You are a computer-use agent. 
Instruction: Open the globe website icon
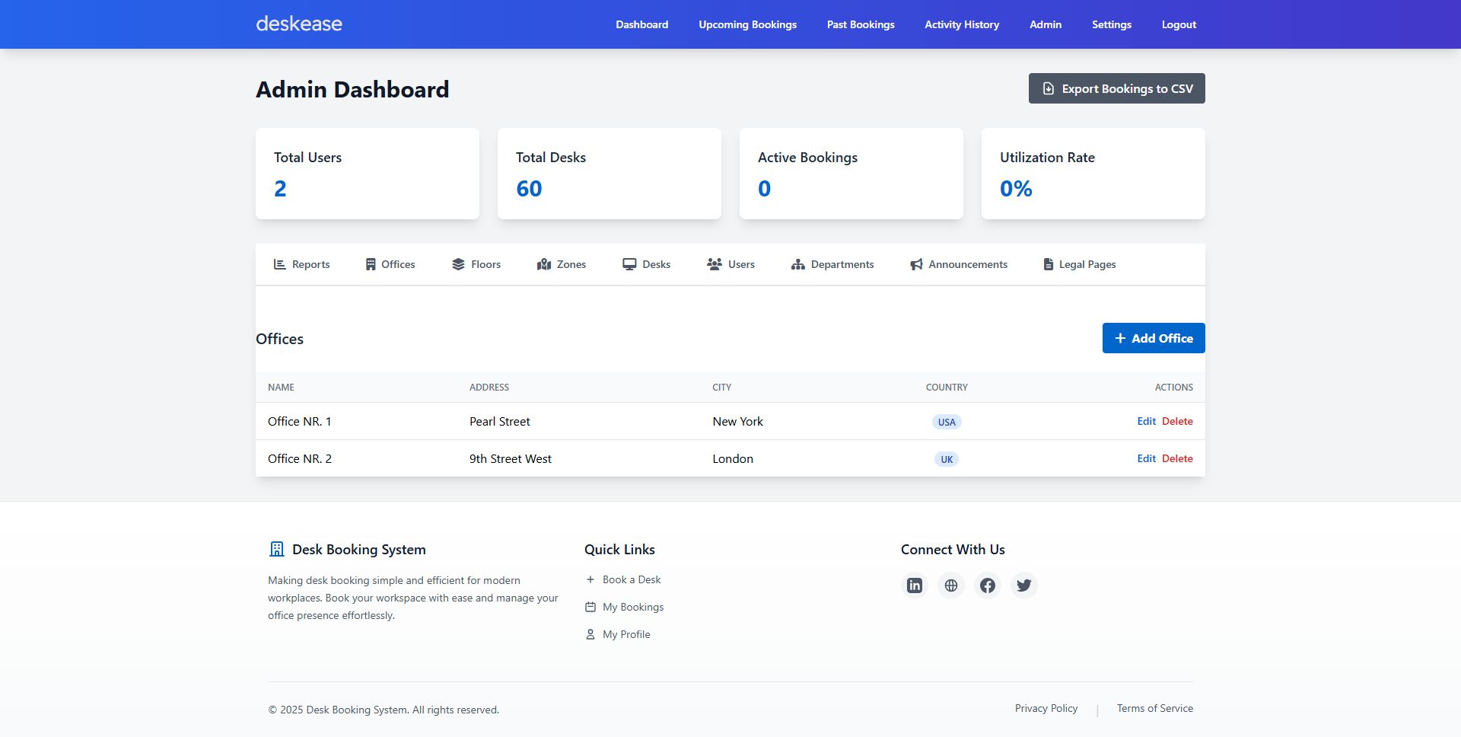click(x=950, y=585)
